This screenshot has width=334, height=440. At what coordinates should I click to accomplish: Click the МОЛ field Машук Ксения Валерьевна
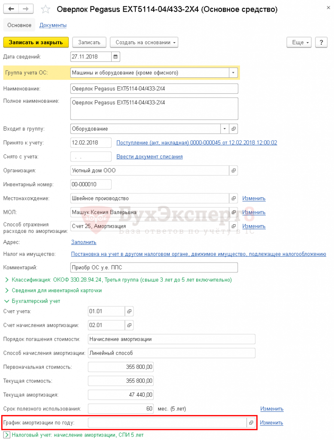point(150,212)
